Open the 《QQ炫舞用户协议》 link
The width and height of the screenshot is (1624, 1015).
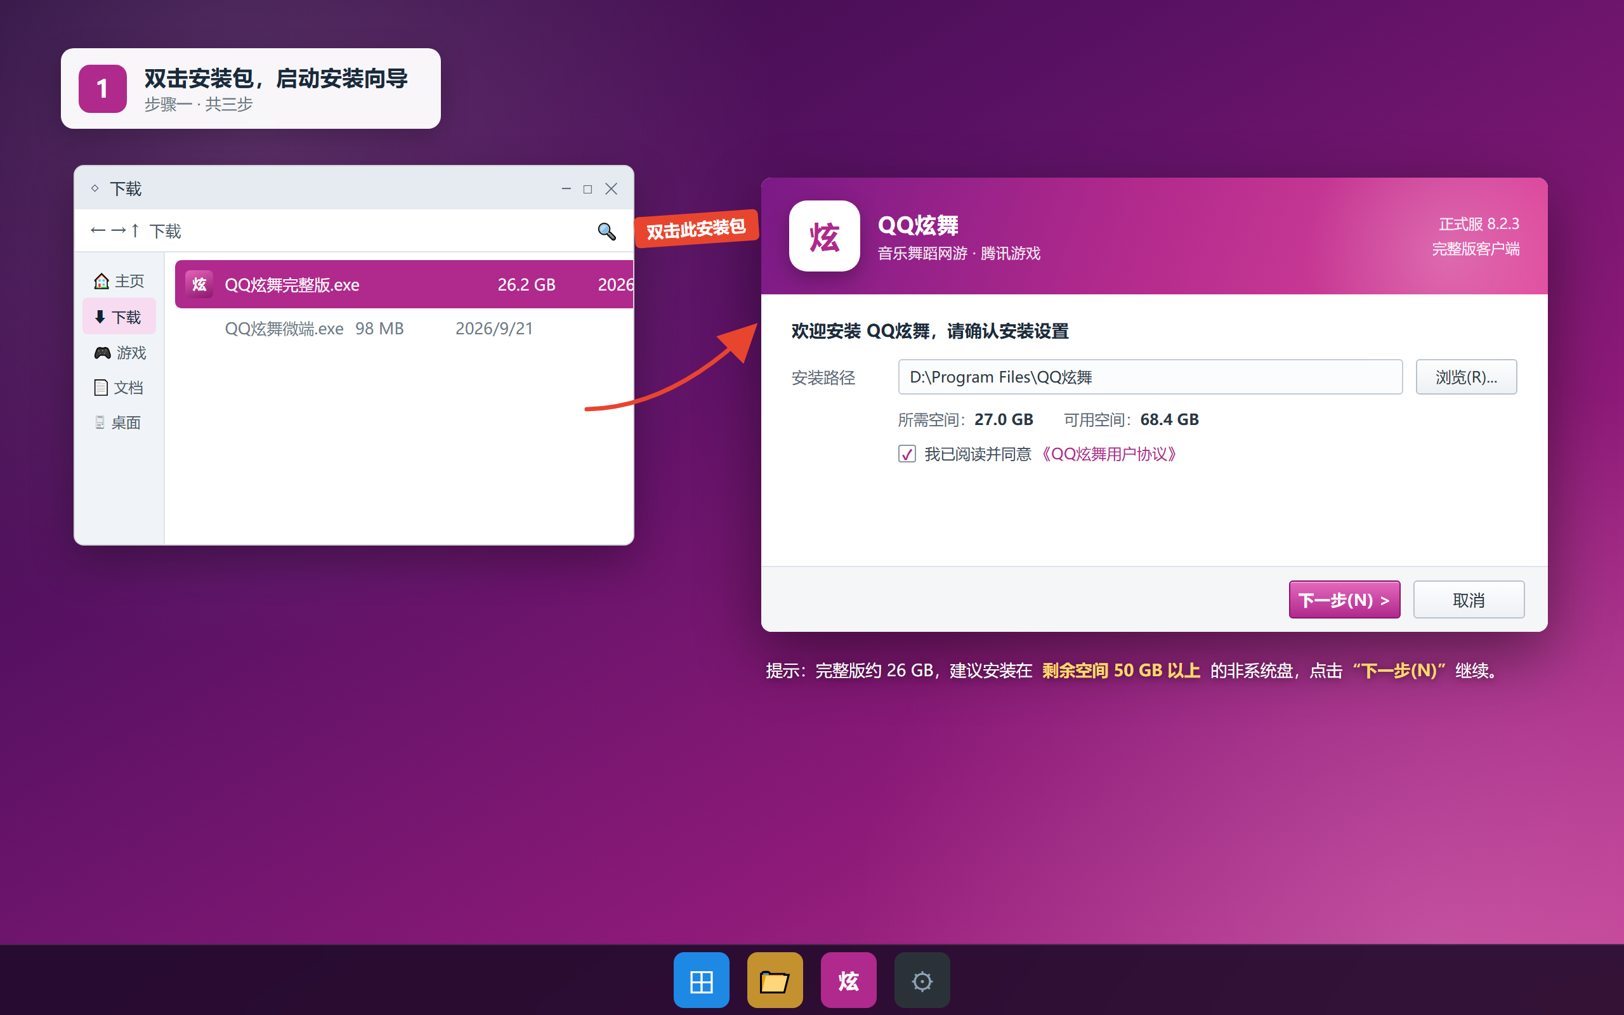point(1110,454)
